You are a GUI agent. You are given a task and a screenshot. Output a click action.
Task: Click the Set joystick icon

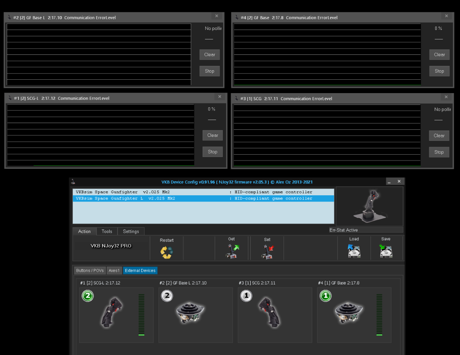tap(267, 252)
